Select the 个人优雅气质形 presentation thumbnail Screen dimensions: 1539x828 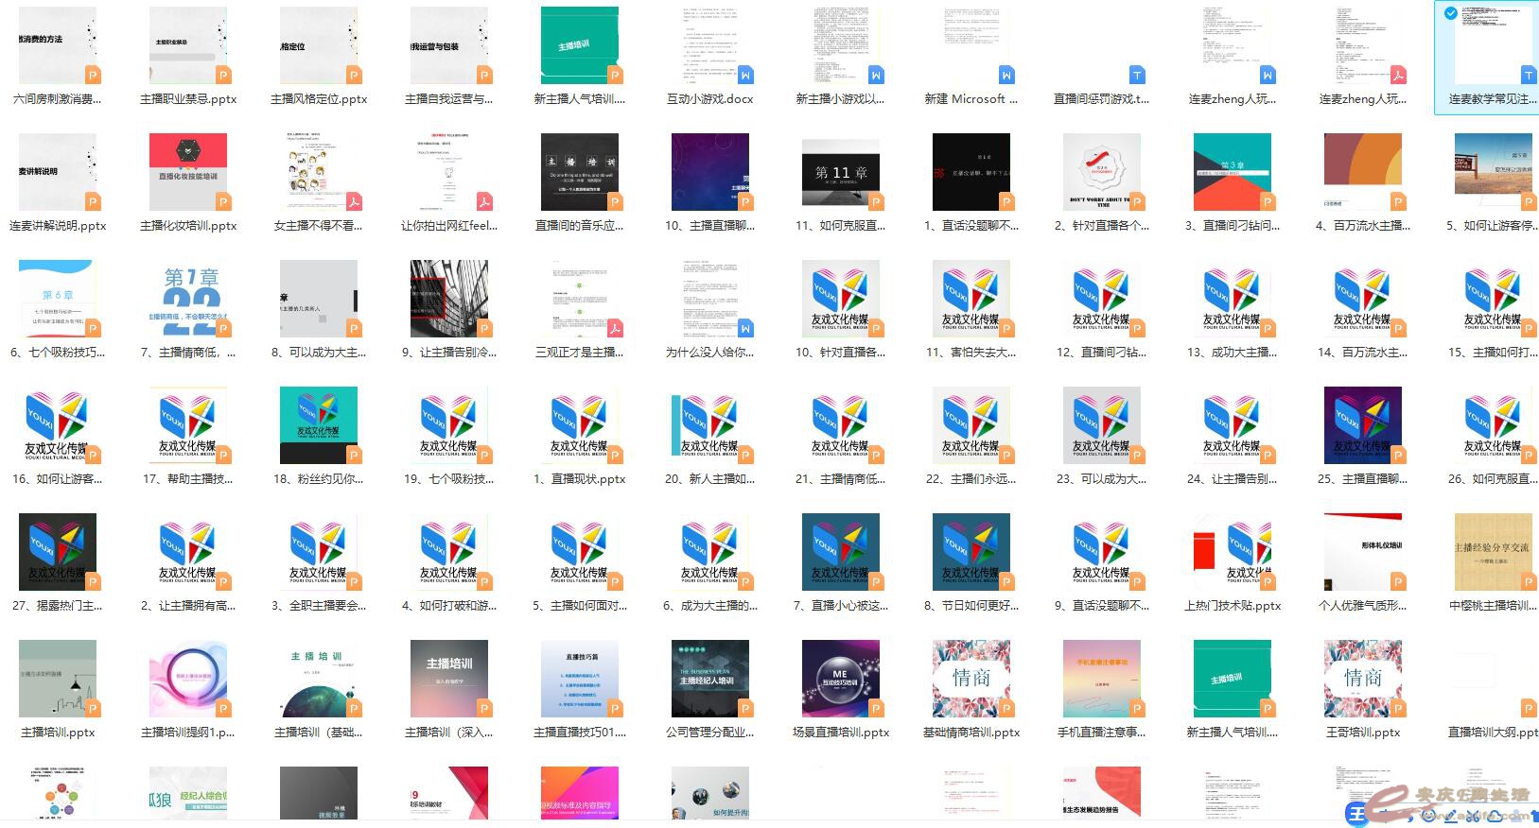tap(1363, 552)
